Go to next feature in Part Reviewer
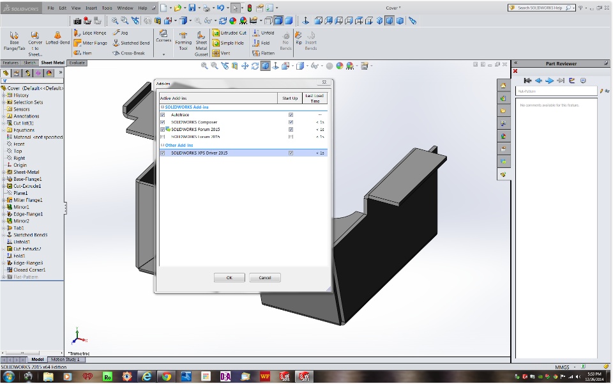This screenshot has height=384, width=613. click(x=549, y=81)
